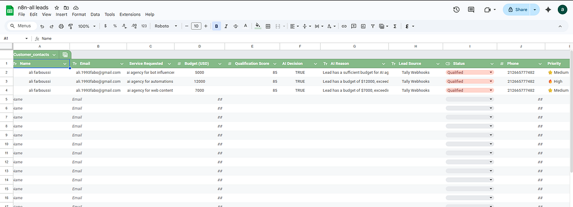Open the Format menu
The width and height of the screenshot is (573, 207).
79,15
